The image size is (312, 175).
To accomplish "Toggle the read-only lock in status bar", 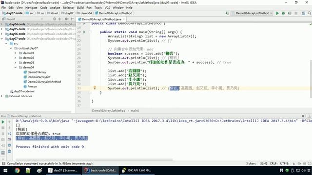I will [293, 164].
